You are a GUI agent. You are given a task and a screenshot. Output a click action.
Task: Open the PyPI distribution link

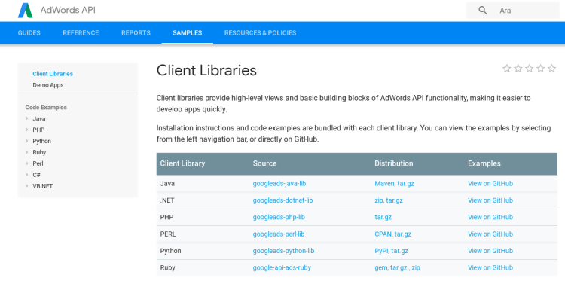pos(381,251)
